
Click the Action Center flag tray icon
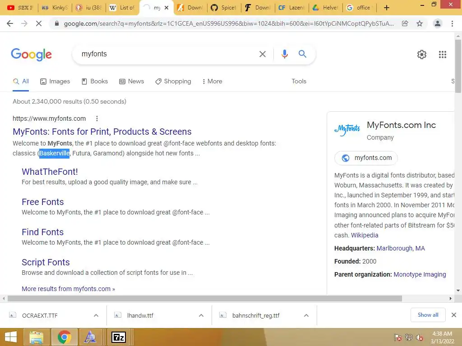coord(397,337)
